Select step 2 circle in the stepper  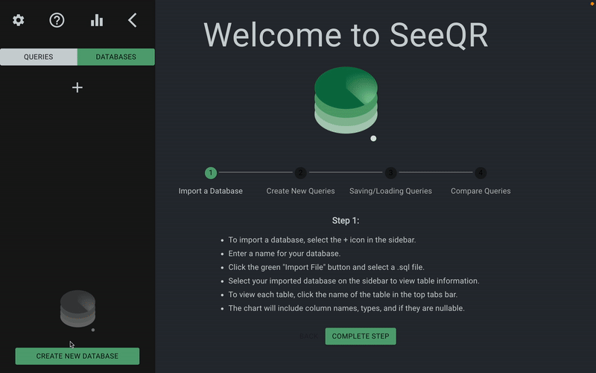point(300,173)
